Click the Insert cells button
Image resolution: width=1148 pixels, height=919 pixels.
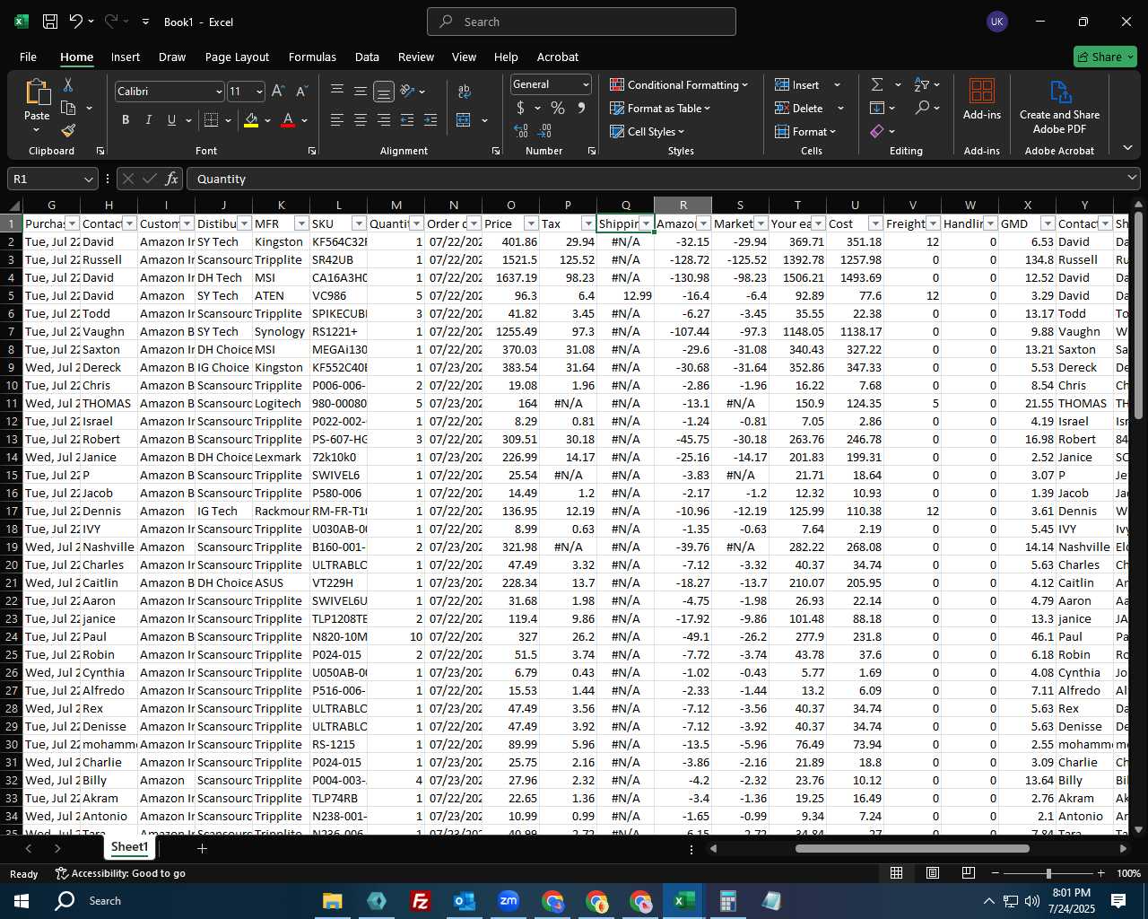[x=798, y=84]
